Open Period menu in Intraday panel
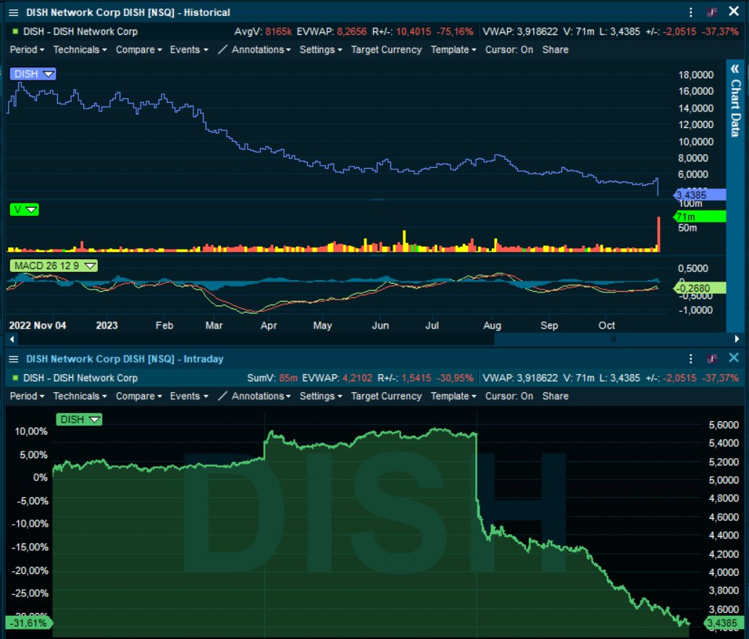This screenshot has height=639, width=749. point(28,396)
